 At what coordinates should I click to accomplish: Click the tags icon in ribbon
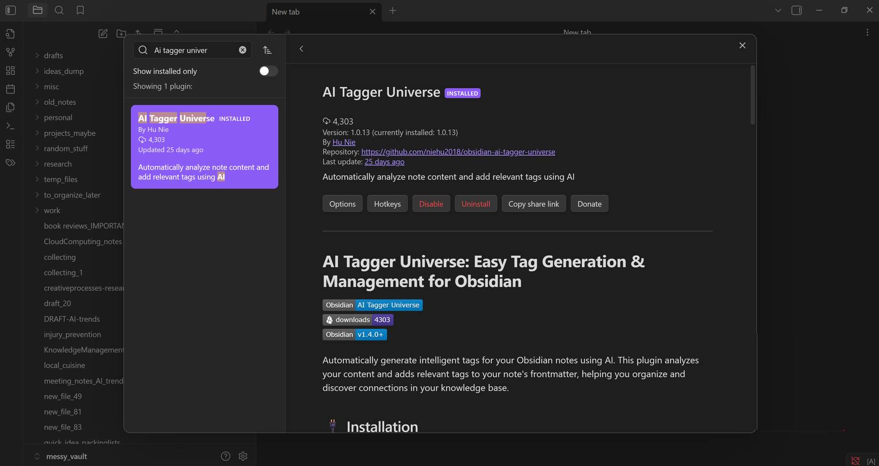point(10,163)
